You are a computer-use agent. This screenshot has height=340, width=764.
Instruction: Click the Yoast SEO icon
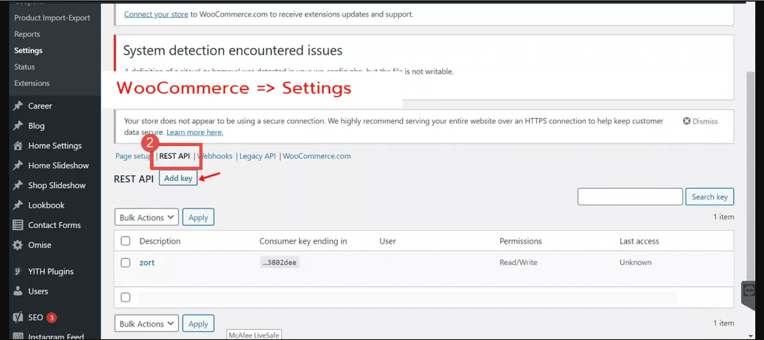click(x=18, y=317)
